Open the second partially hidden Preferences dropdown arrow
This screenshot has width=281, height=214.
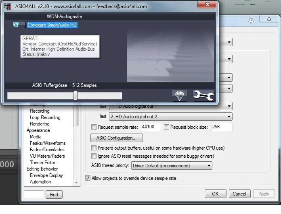click(229, 59)
